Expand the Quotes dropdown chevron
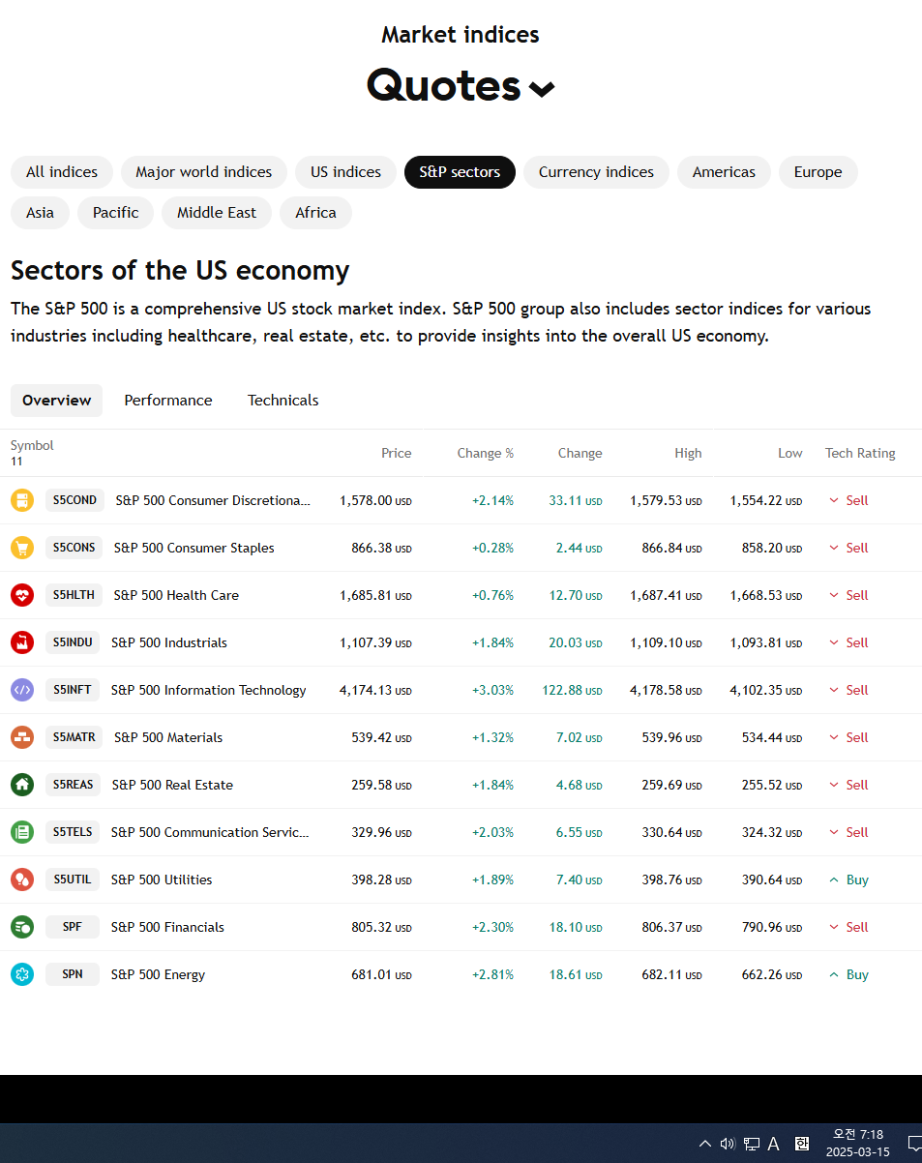This screenshot has width=922, height=1163. coord(542,89)
